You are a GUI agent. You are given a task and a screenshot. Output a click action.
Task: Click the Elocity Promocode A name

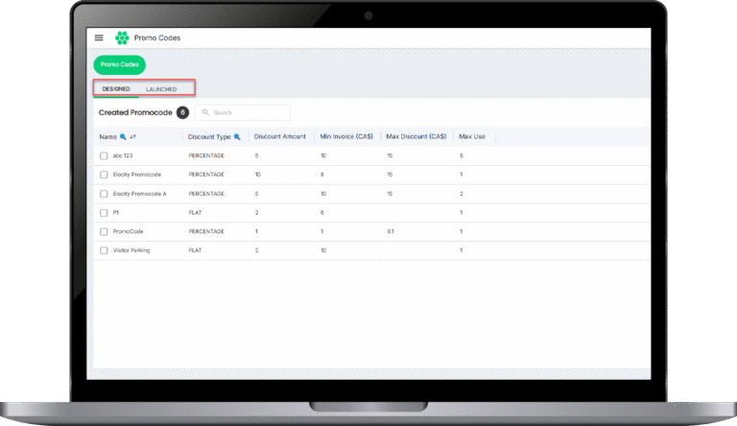139,194
